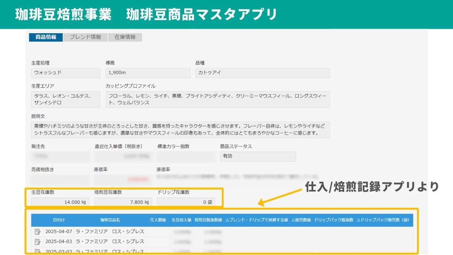Select the ドリップ在庫数 field showing 0 袋
The height and width of the screenshot is (255, 453).
tap(186, 202)
